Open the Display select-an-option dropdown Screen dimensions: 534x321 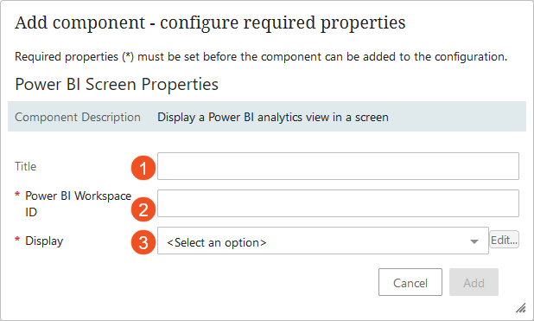tap(323, 241)
